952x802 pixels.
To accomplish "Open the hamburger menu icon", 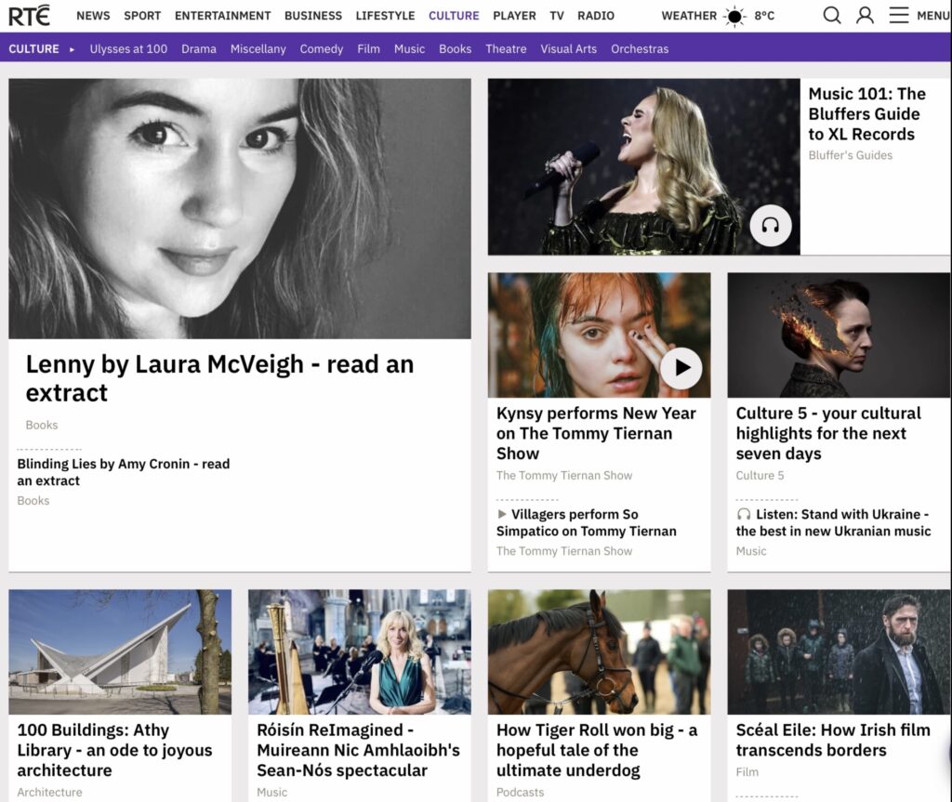I will (899, 15).
